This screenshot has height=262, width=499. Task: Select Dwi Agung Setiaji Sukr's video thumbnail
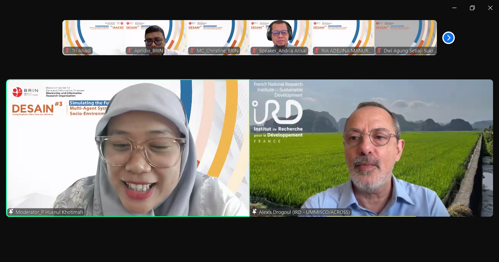coord(406,38)
